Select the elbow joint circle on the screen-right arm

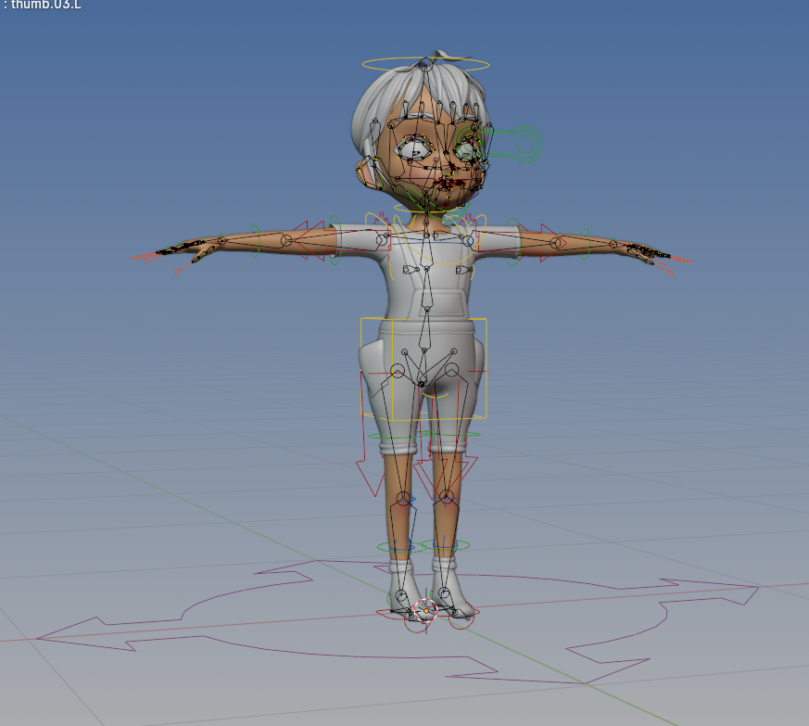click(x=556, y=242)
